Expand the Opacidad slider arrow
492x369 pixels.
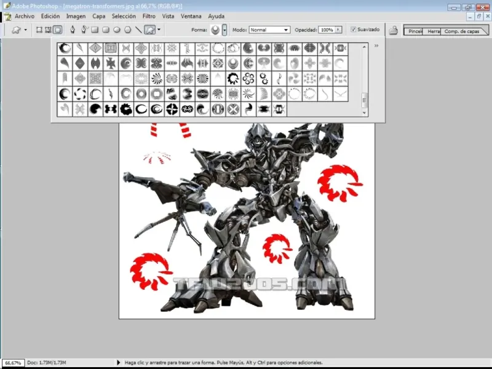pos(339,30)
